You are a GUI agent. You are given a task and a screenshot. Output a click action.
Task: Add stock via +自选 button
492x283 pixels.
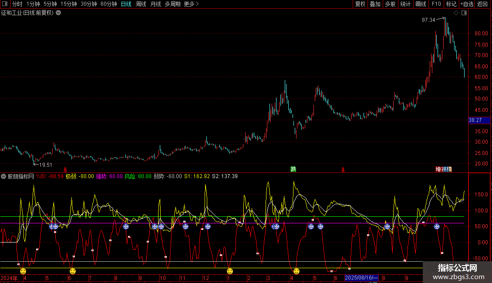coord(467,4)
